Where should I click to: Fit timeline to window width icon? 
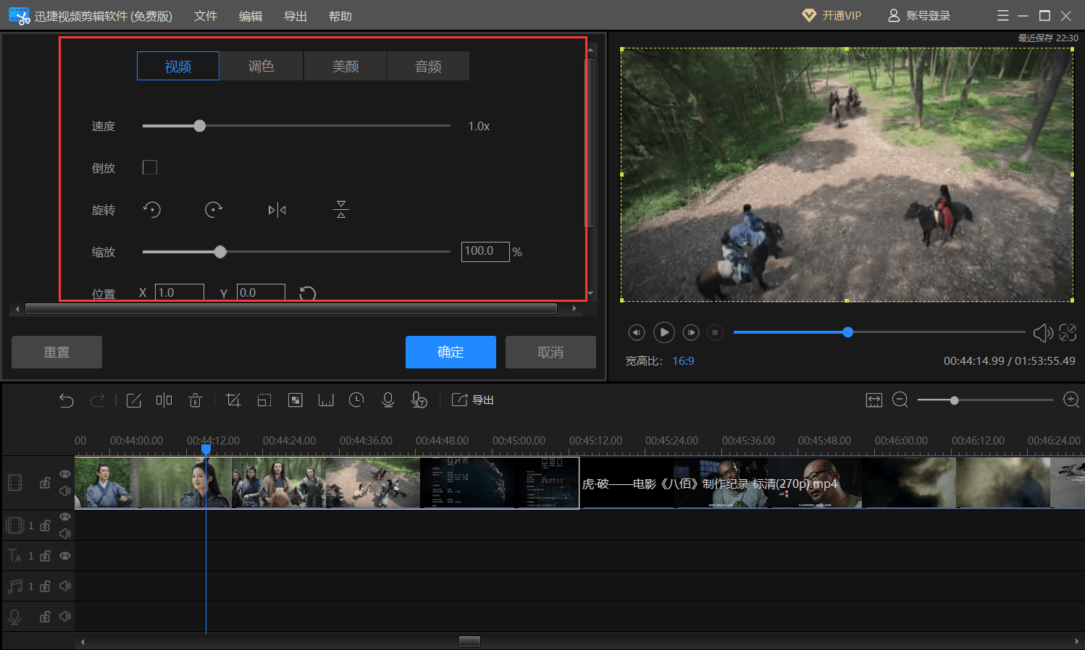click(x=874, y=400)
